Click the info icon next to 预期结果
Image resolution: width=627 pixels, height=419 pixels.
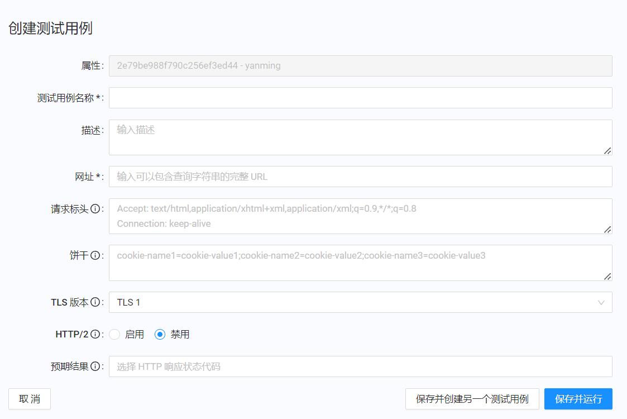[x=94, y=366]
